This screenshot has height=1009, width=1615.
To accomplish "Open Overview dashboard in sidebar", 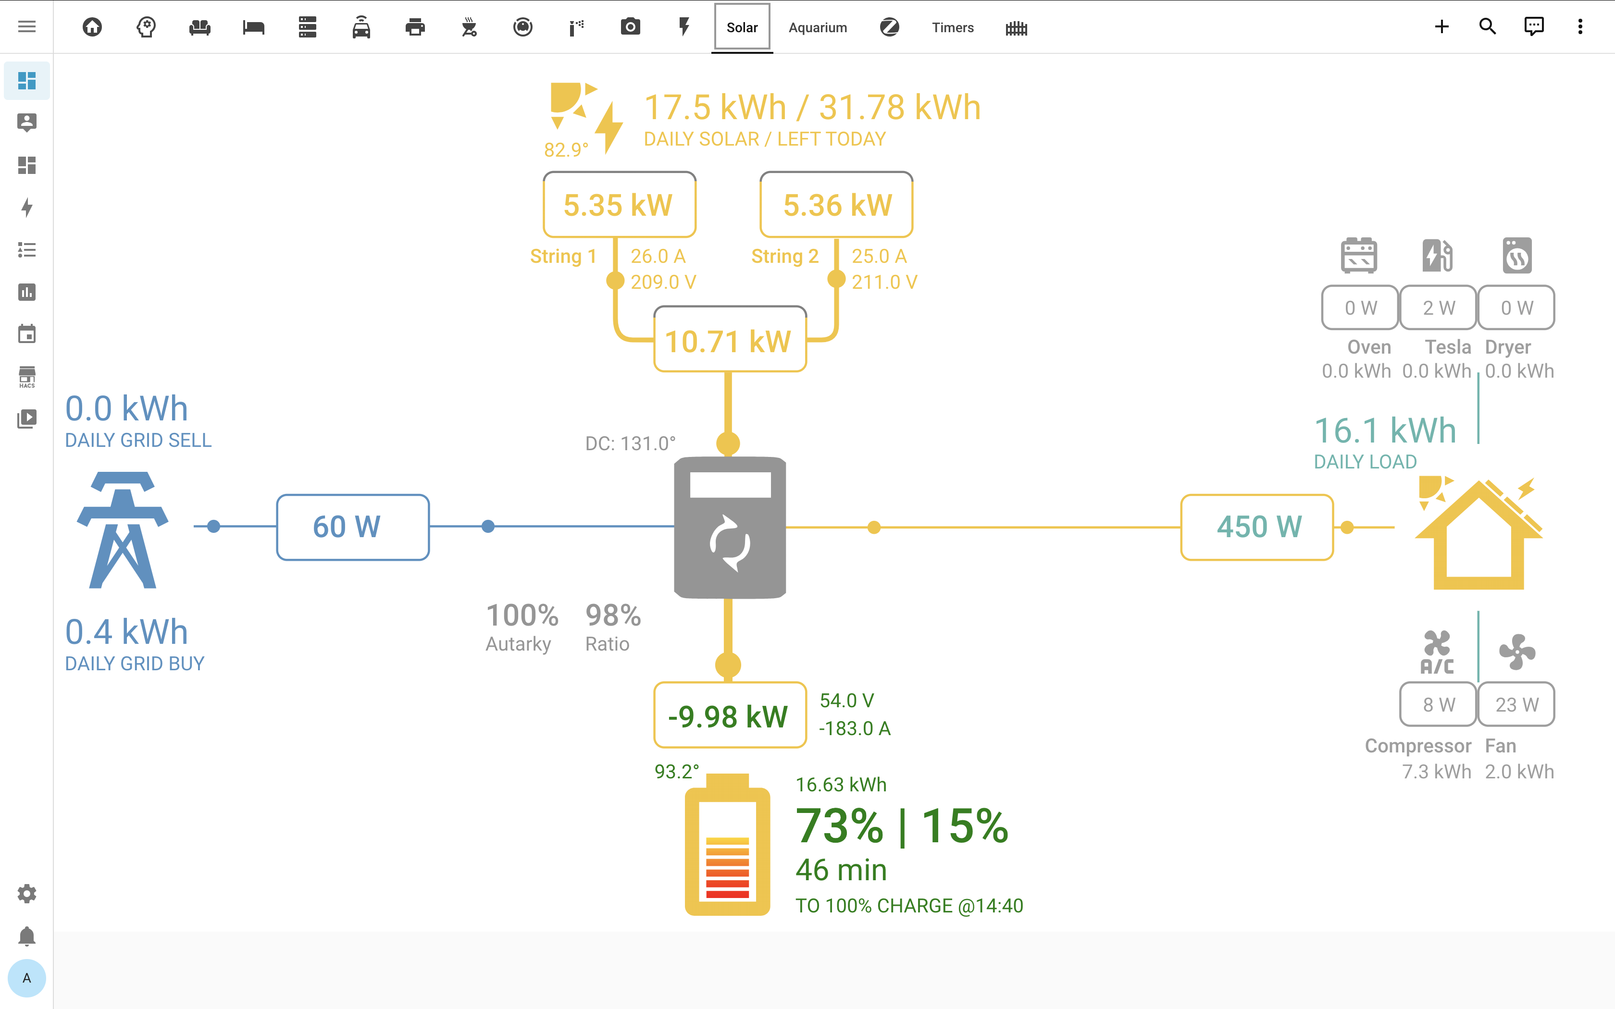I will (x=27, y=81).
